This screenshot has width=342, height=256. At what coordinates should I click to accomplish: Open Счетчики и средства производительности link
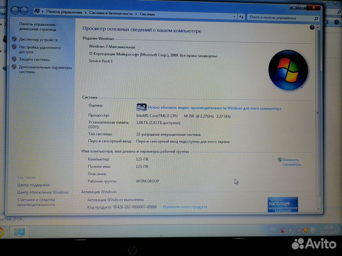pos(36,202)
